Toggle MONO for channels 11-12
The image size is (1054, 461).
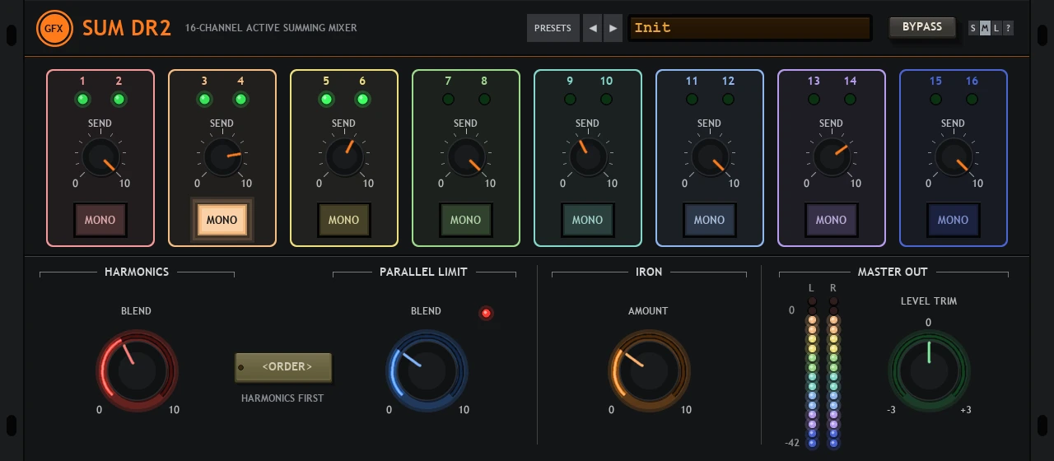[709, 220]
